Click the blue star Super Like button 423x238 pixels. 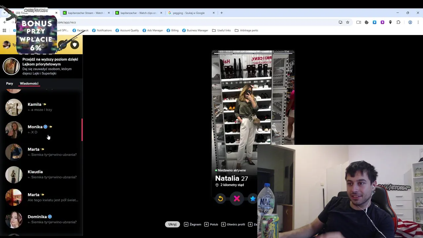(x=253, y=198)
